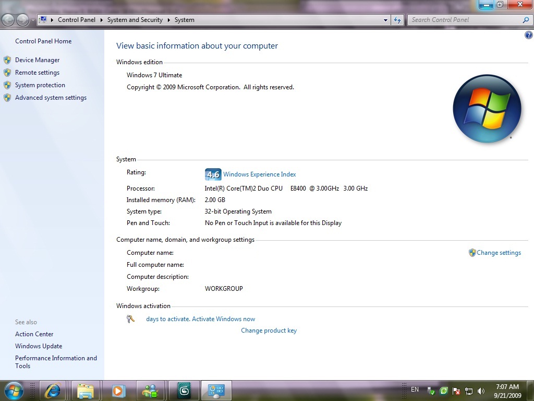Image resolution: width=534 pixels, height=401 pixels.
Task: Click the network tray icon
Action: (x=469, y=391)
